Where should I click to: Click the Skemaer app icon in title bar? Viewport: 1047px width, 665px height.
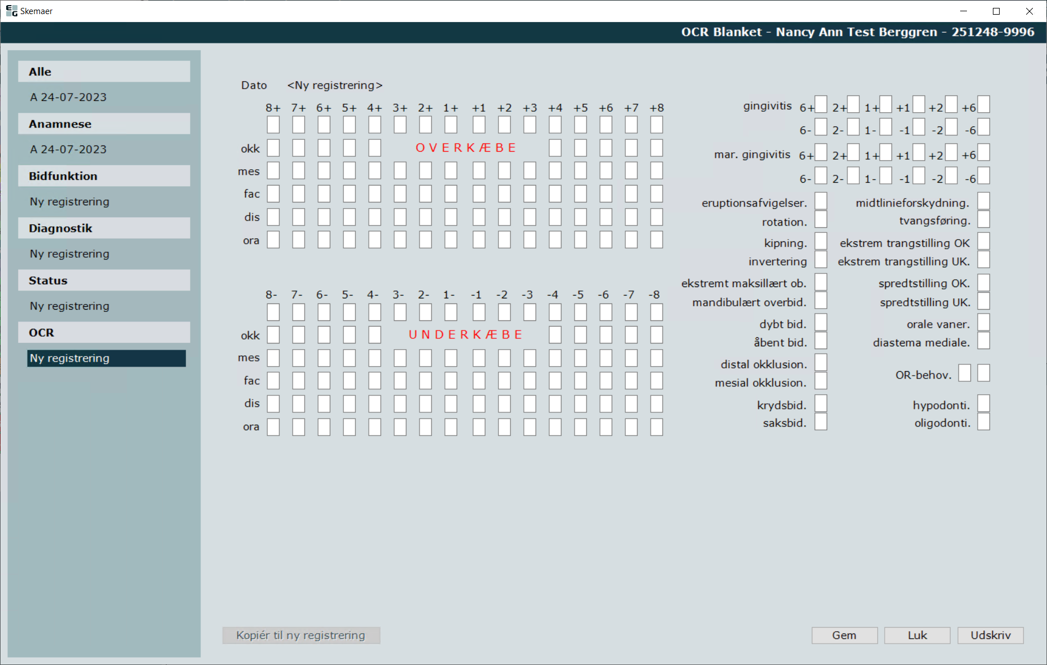pyautogui.click(x=11, y=11)
